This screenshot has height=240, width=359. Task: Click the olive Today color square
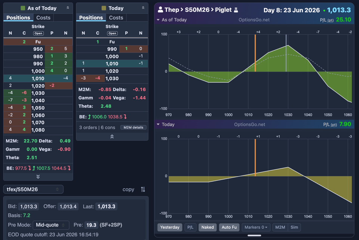(x=104, y=8)
